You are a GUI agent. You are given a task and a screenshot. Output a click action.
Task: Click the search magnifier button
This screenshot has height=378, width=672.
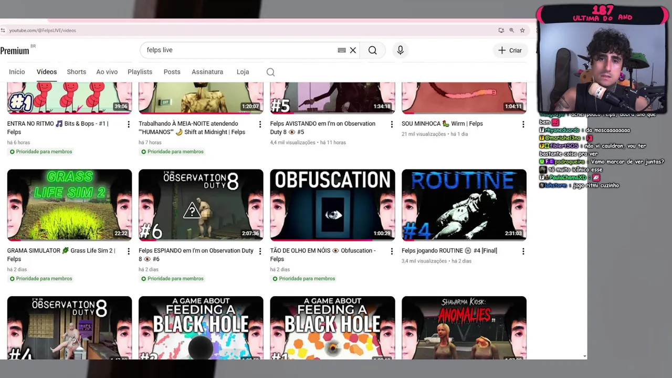[373, 50]
